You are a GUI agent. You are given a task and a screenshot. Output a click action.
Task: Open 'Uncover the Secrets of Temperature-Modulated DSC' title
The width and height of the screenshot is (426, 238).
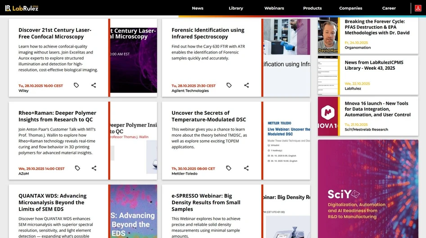click(x=208, y=116)
